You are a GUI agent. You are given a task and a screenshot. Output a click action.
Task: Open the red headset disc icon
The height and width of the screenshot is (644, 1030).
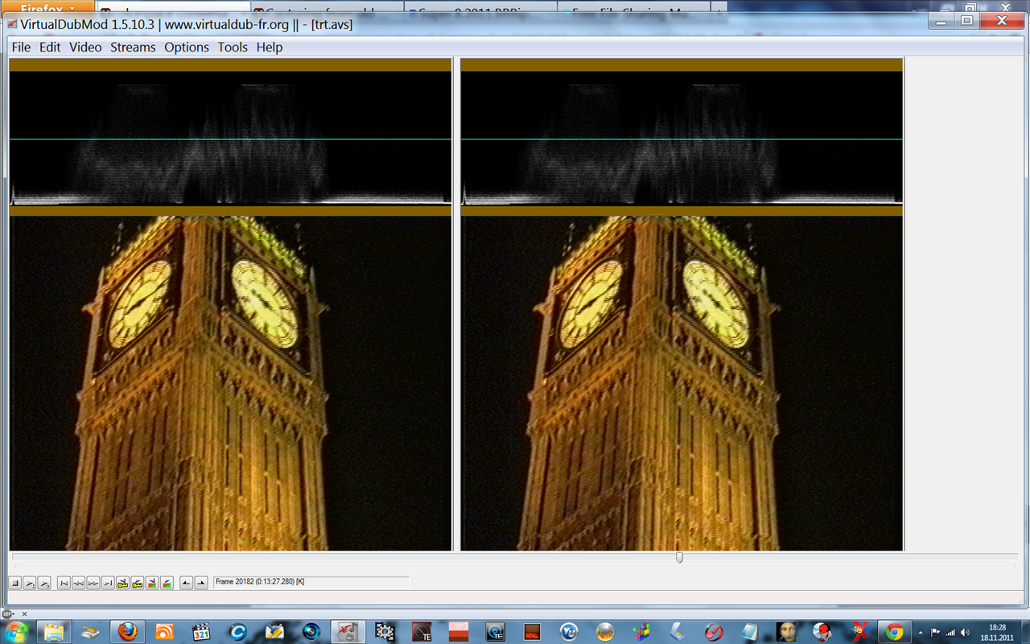tap(822, 632)
